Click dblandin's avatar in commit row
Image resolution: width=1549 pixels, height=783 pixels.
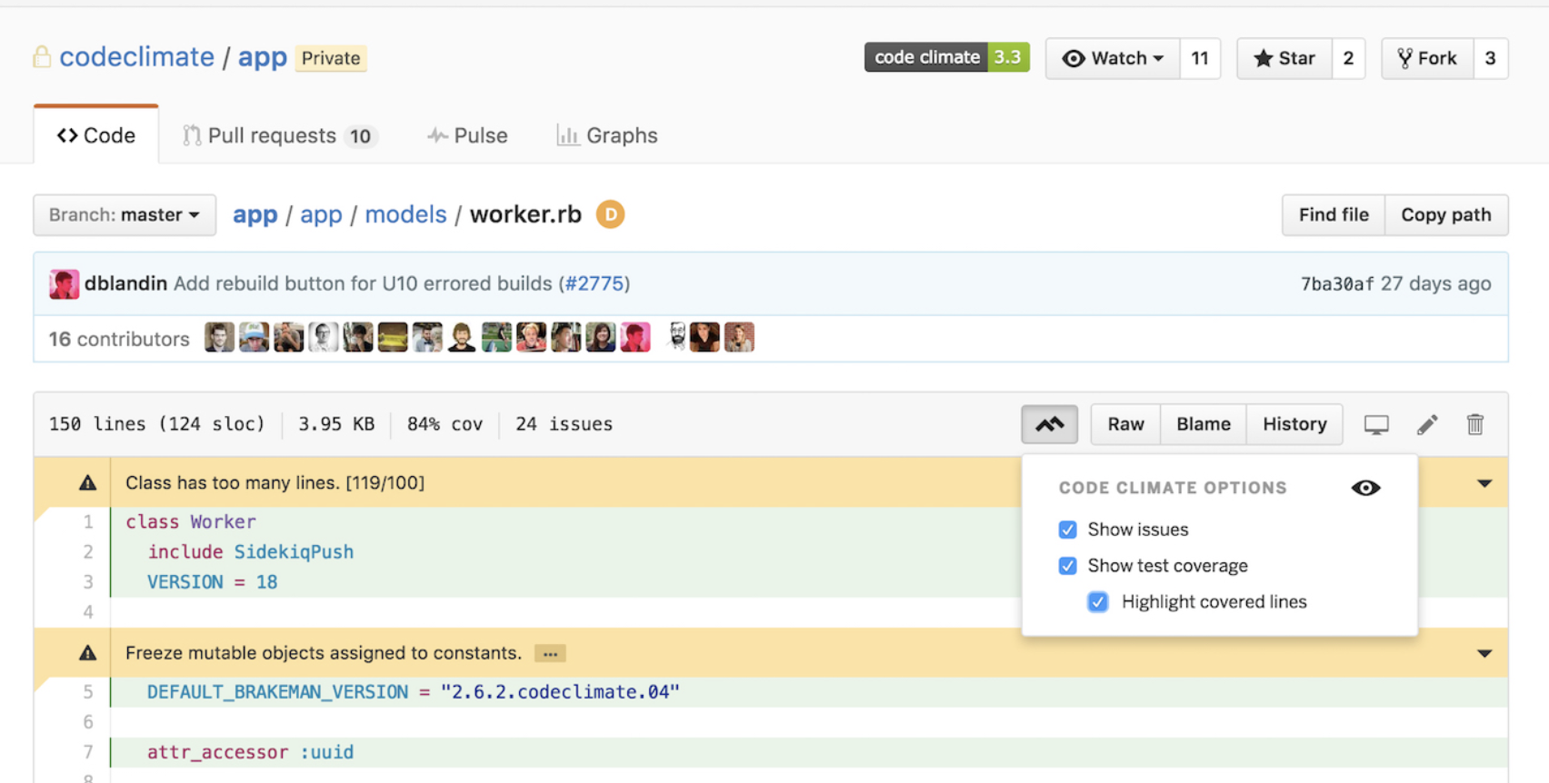pyautogui.click(x=64, y=284)
